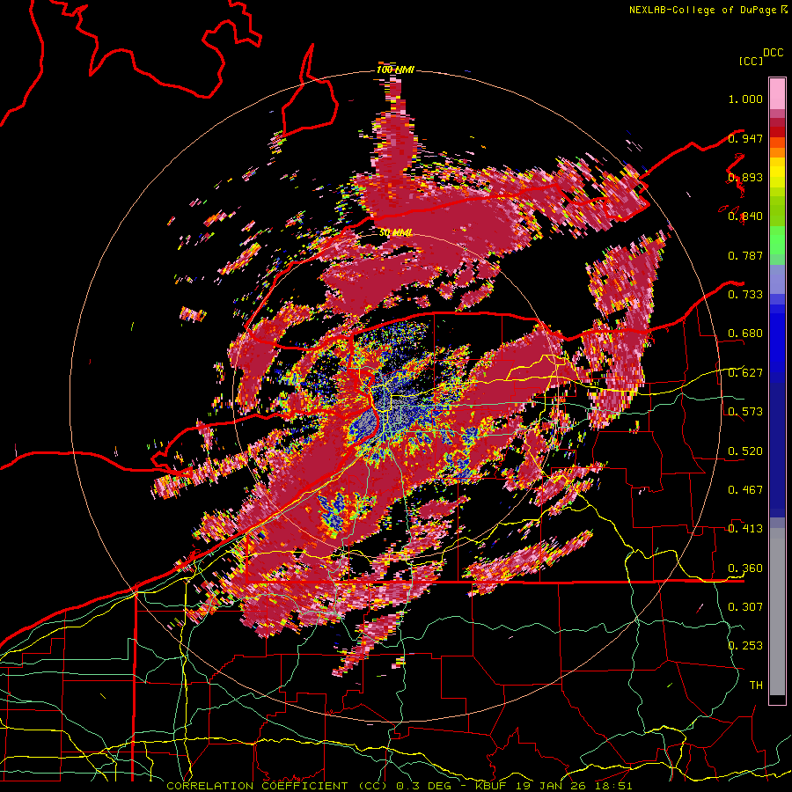Click the 0.893 scale value
The width and height of the screenshot is (792, 792).
[745, 177]
